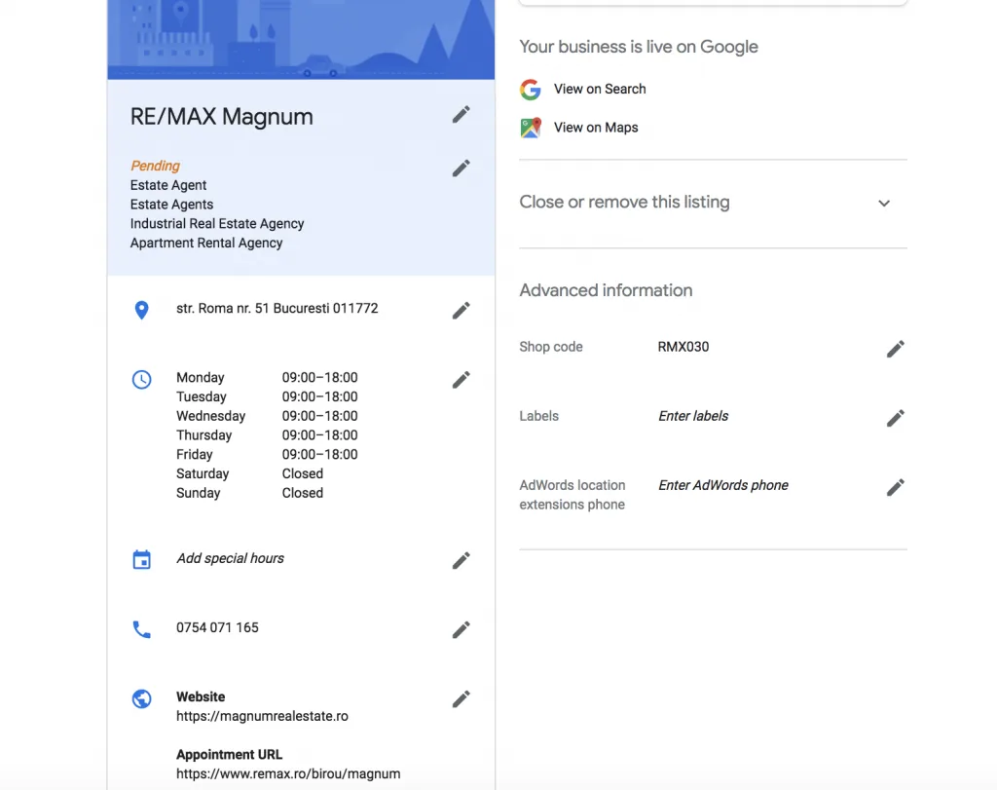The height and width of the screenshot is (790, 997).
Task: Click the Estate Agents category line
Action: (x=171, y=205)
